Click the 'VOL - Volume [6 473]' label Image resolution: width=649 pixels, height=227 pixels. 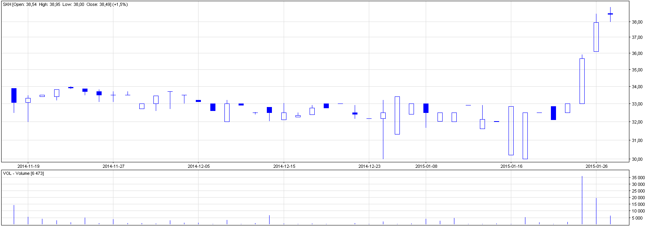pos(23,173)
